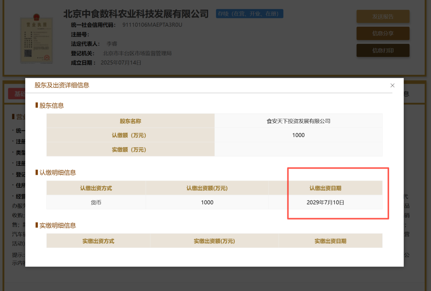The height and width of the screenshot is (291, 431).
Task: Close the 股东及出资详细信息 dialog
Action: tap(392, 85)
